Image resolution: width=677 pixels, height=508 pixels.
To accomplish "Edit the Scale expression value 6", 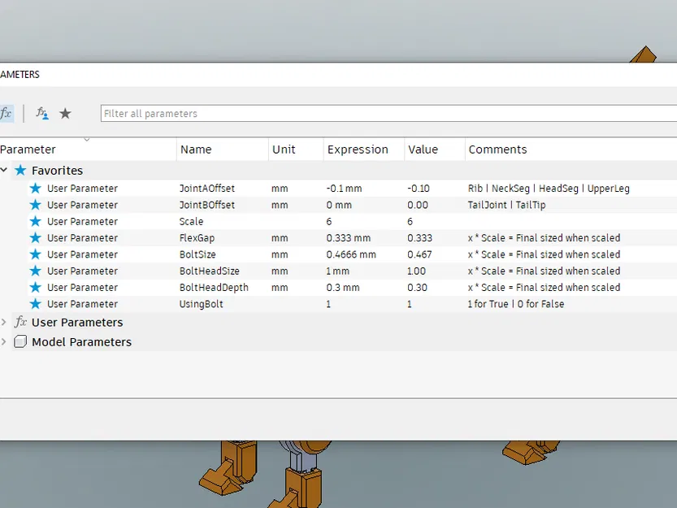I will point(329,221).
